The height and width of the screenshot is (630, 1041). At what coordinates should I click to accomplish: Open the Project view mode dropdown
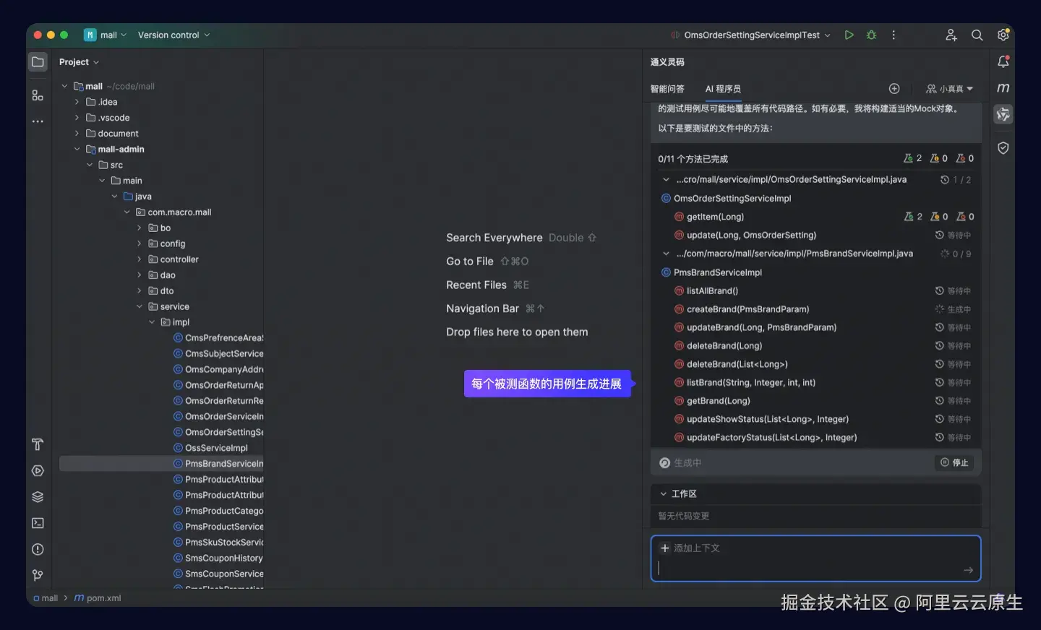79,62
